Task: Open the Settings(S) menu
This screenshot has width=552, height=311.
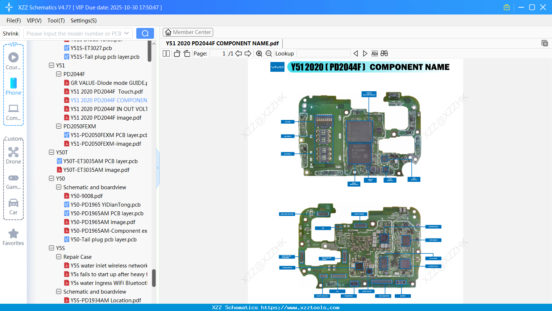Action: (x=83, y=21)
